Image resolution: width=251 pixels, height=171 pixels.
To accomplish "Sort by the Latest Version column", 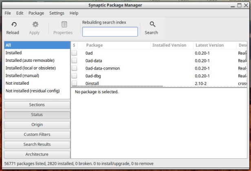I will pos(209,45).
